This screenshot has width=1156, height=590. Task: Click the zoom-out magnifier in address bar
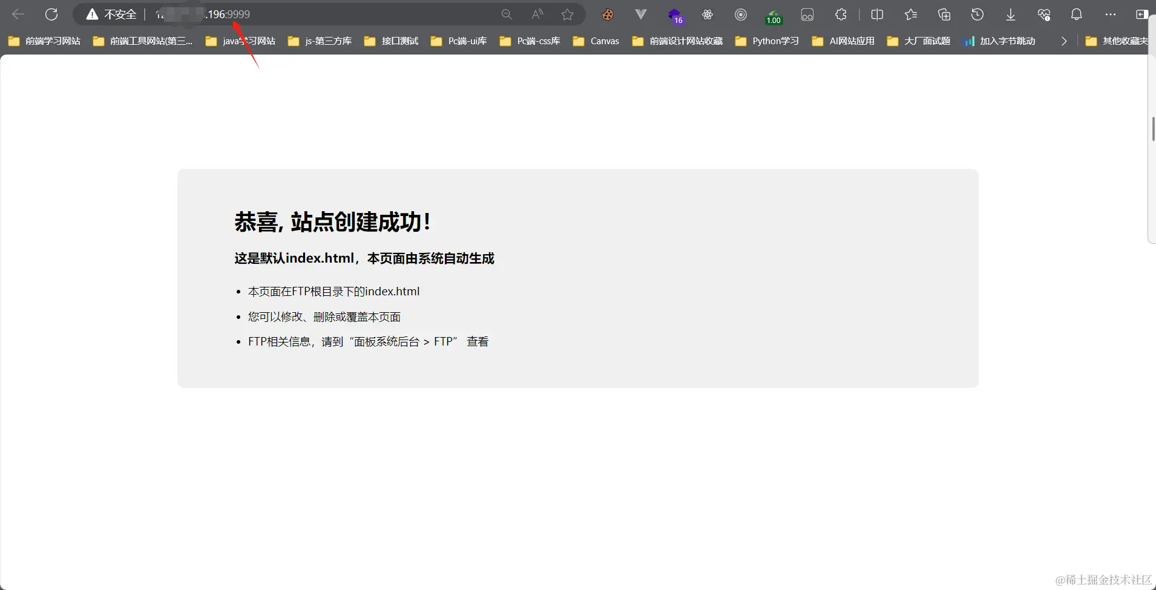click(507, 15)
